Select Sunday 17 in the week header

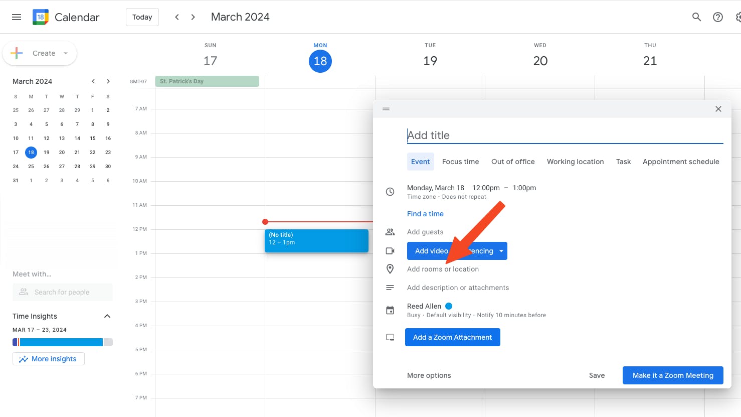(x=211, y=61)
